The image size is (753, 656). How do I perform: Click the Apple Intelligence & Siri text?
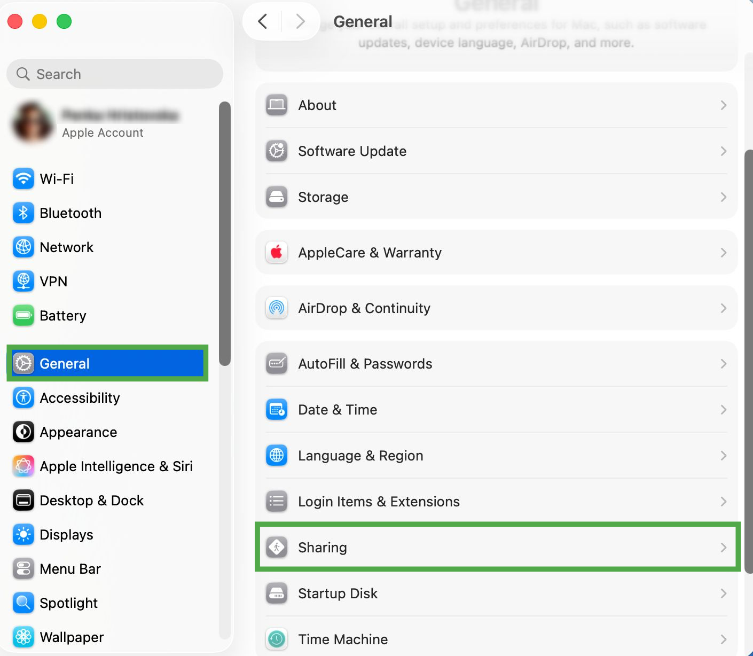coord(116,466)
